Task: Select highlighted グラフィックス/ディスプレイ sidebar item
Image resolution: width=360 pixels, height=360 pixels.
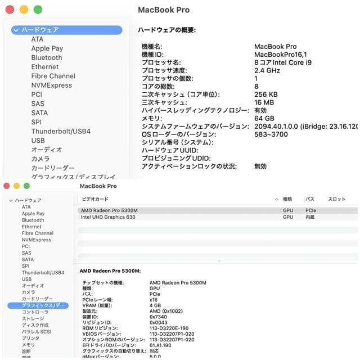Action: 38,305
